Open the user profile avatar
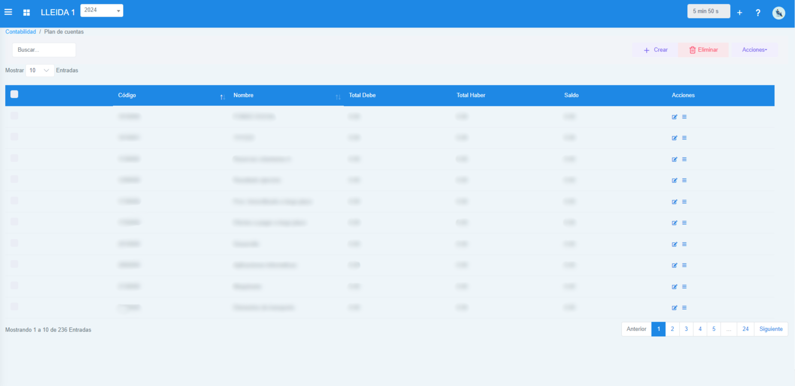The width and height of the screenshot is (795, 386). [778, 13]
